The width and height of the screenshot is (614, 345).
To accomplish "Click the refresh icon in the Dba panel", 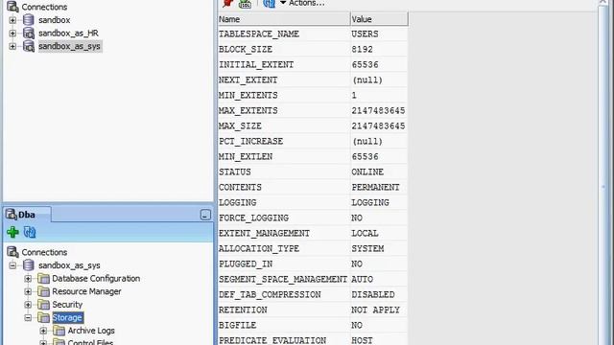I will pos(30,232).
